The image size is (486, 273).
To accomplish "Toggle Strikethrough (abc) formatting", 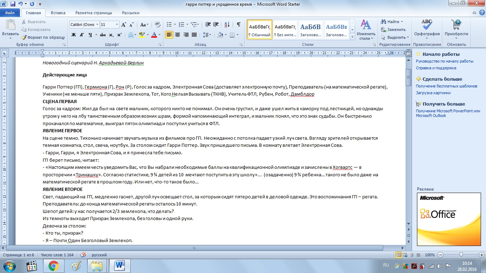I will (x=103, y=35).
